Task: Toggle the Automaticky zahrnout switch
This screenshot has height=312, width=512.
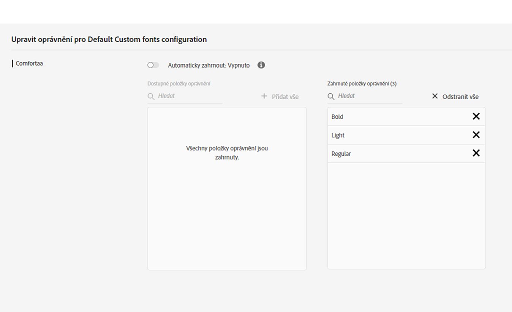Action: point(153,65)
